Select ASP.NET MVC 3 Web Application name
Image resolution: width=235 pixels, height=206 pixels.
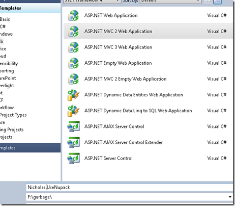tap(118, 47)
